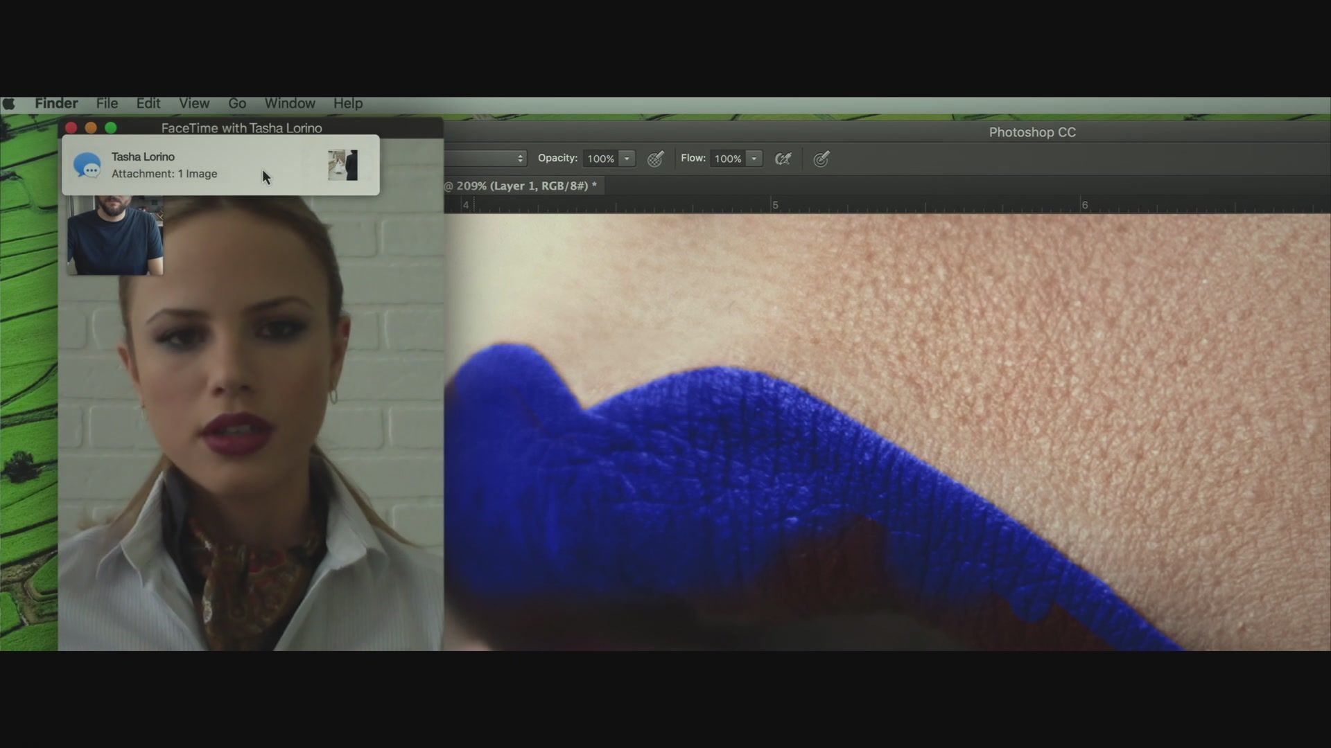Screen dimensions: 1331x748
Task: Open the Help menu
Action: tap(348, 103)
